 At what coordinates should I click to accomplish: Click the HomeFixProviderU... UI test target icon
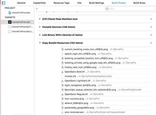pos(10,31)
